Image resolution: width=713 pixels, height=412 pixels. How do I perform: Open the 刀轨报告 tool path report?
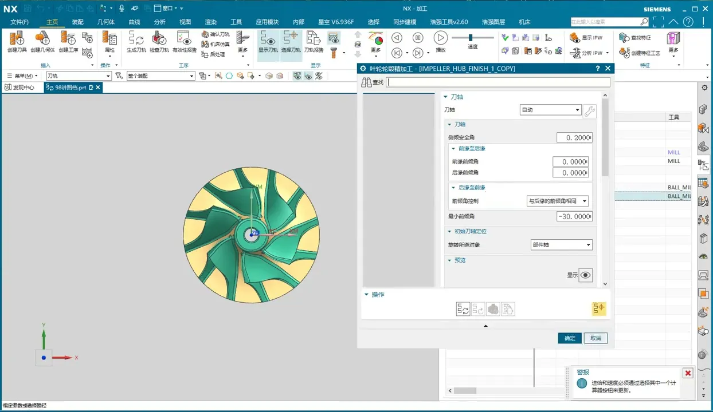pos(313,41)
